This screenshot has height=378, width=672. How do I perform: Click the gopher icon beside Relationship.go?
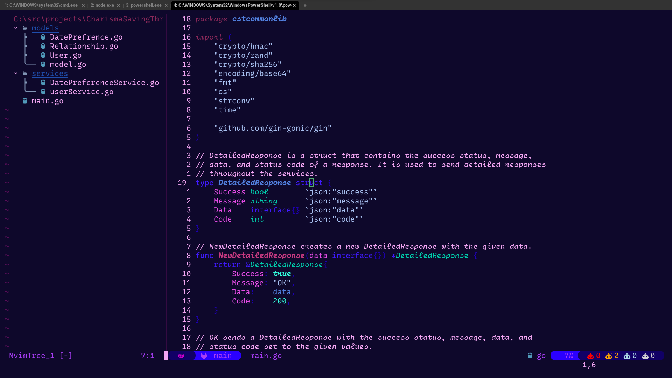[x=43, y=46]
